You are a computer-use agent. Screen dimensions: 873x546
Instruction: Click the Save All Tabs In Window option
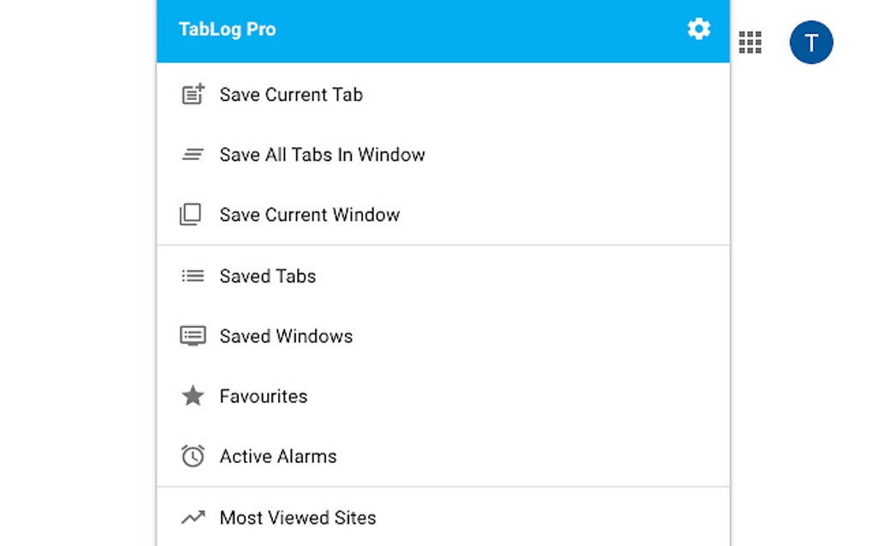pos(323,155)
